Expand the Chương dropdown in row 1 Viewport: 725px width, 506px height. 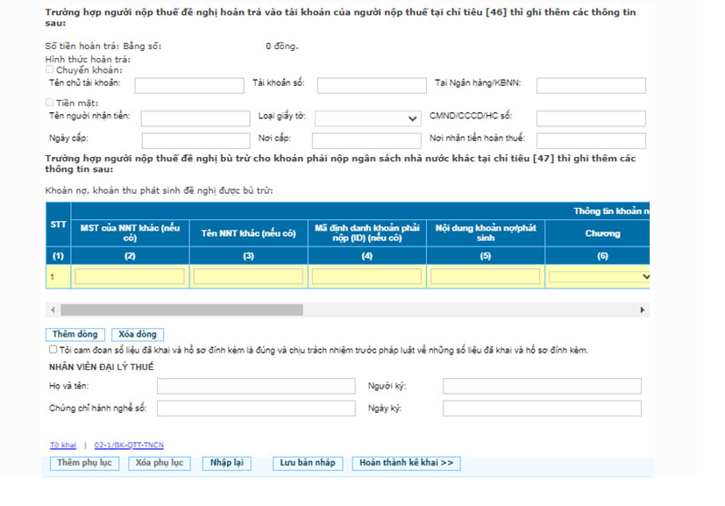600,276
